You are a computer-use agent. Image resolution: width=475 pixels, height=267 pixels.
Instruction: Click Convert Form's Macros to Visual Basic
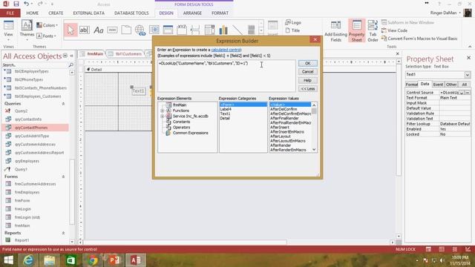coord(419,39)
